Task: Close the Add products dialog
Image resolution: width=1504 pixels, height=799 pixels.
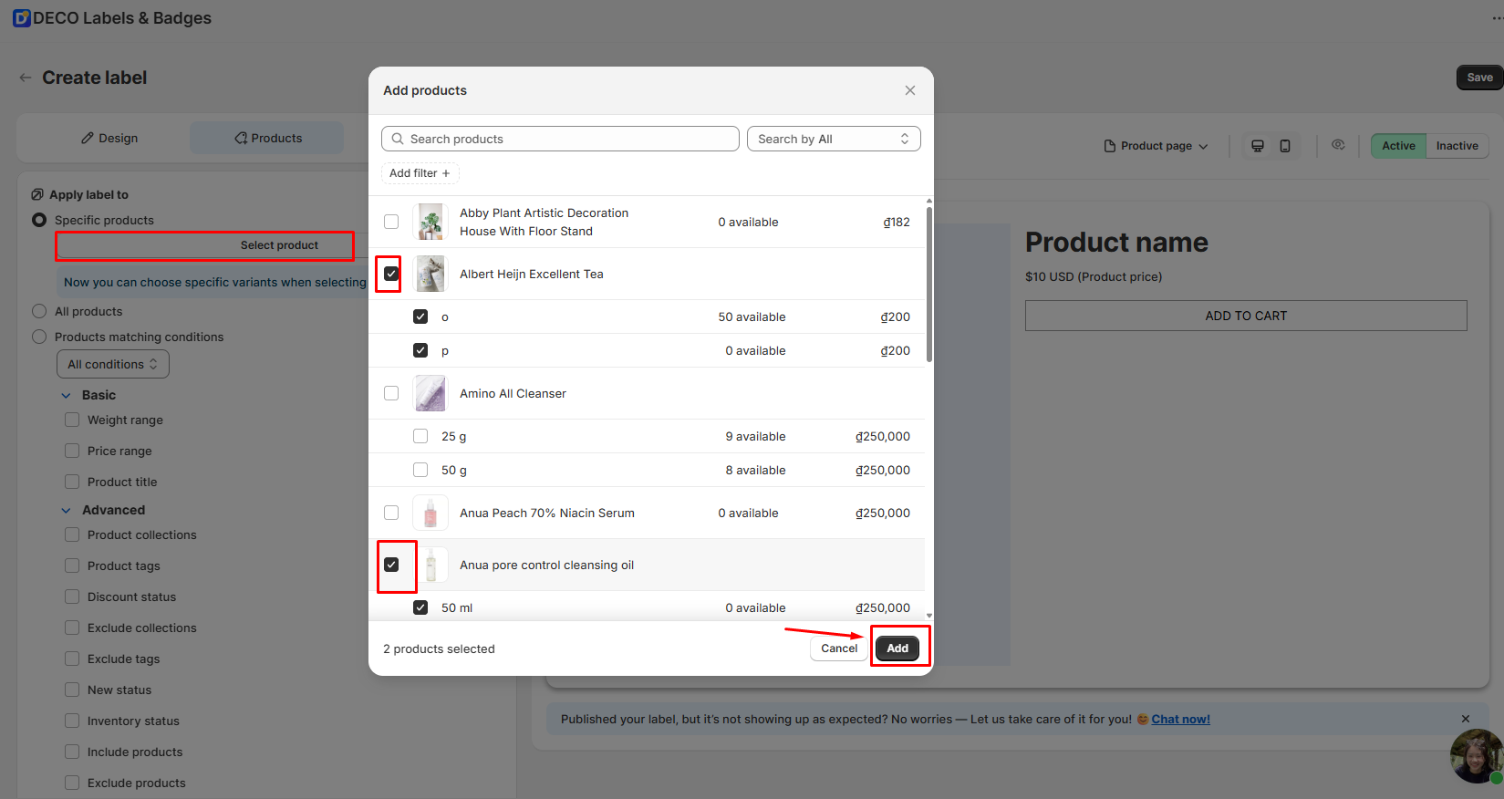Action: pyautogui.click(x=909, y=90)
